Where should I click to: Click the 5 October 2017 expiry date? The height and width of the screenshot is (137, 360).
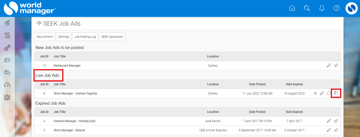[x=294, y=130]
